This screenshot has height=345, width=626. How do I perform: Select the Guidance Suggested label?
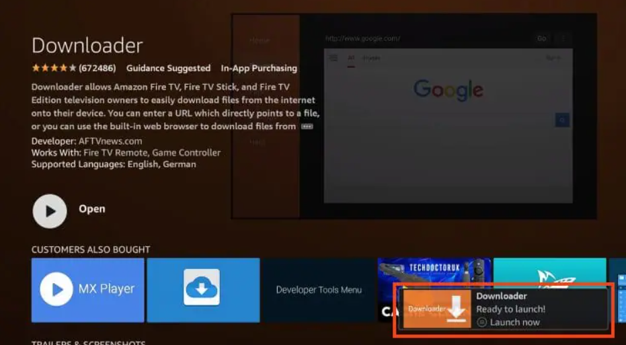click(x=168, y=68)
